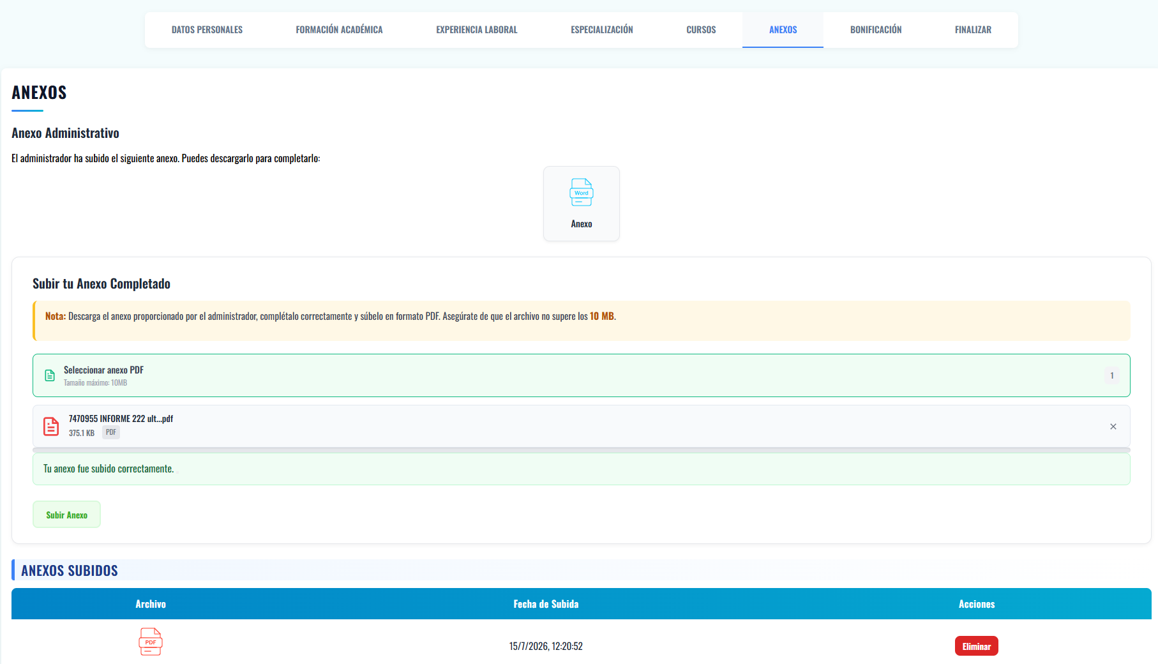Download the Word Anexo document icon

tap(581, 192)
